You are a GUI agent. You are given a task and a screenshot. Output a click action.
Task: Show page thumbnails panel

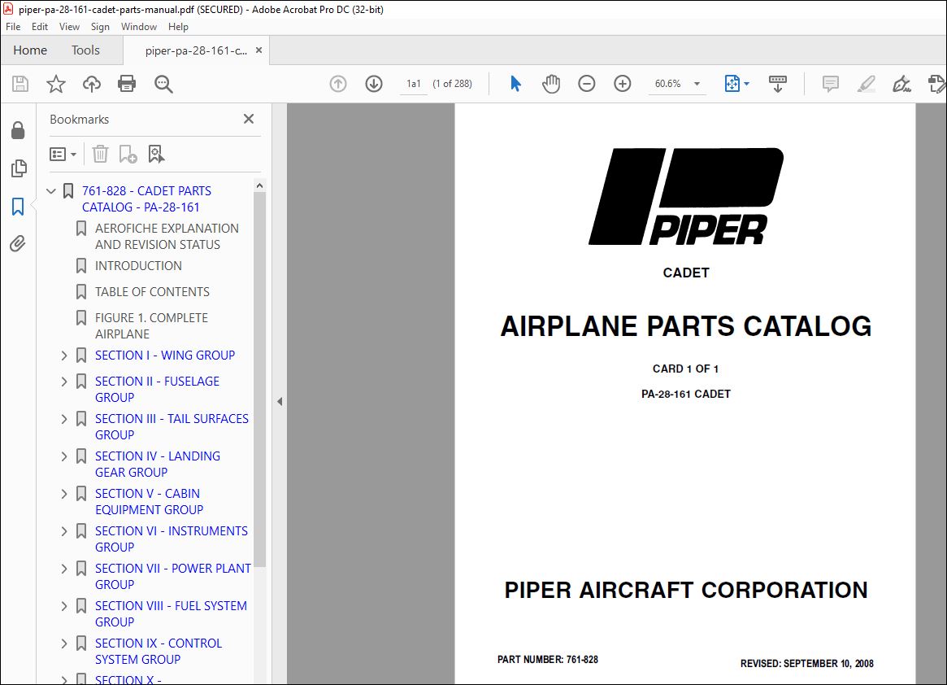[19, 168]
